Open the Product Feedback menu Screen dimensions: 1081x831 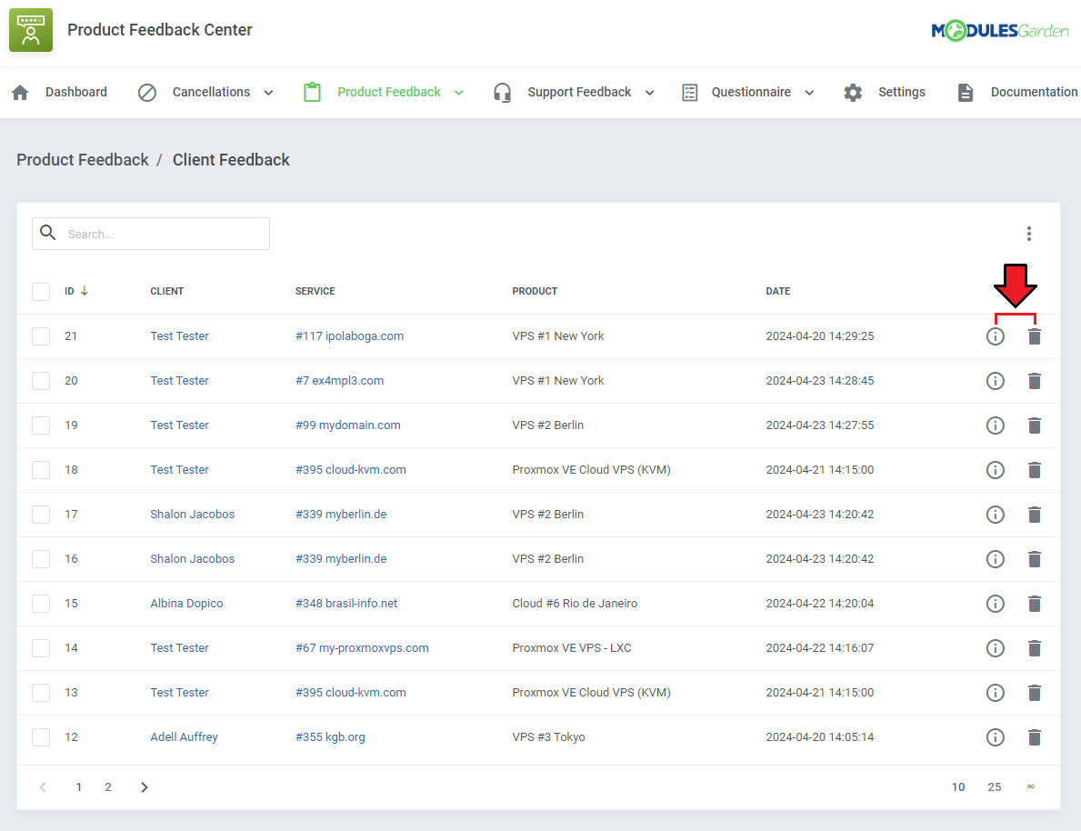[x=388, y=93]
